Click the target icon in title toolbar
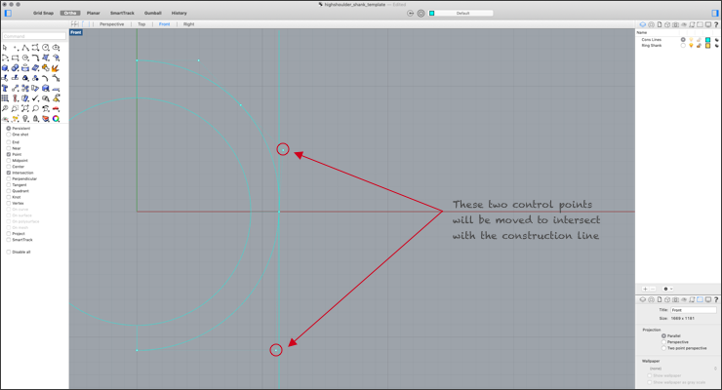The width and height of the screenshot is (722, 390). click(421, 14)
